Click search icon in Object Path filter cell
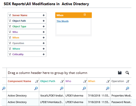 coord(61,88)
